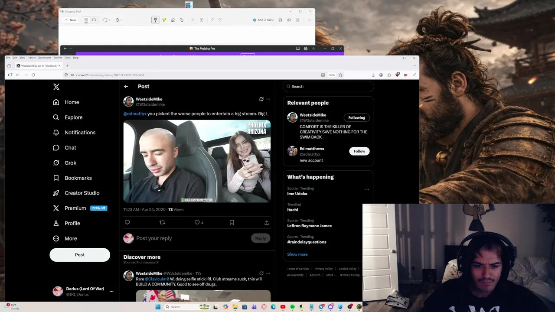This screenshot has width=555, height=312.
Task: Open Bookmarks in the X sidebar
Action: click(72, 178)
